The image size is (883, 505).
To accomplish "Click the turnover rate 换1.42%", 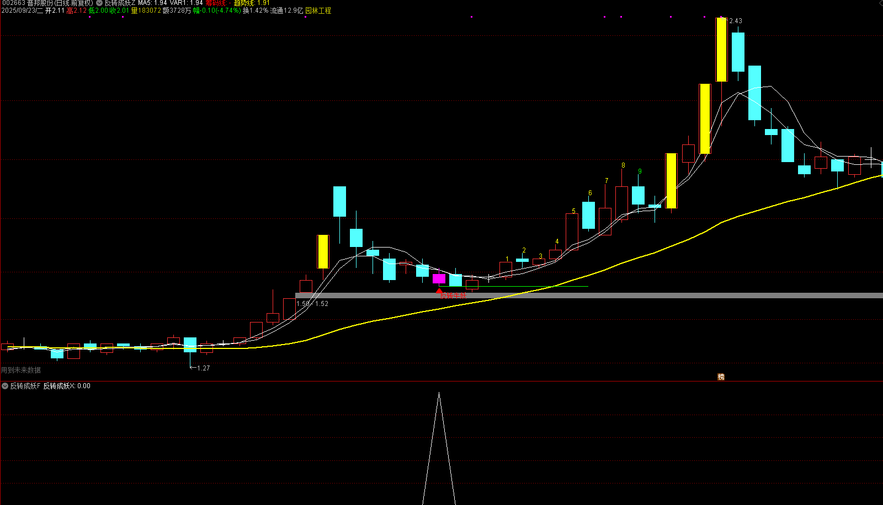I will 256,10.
